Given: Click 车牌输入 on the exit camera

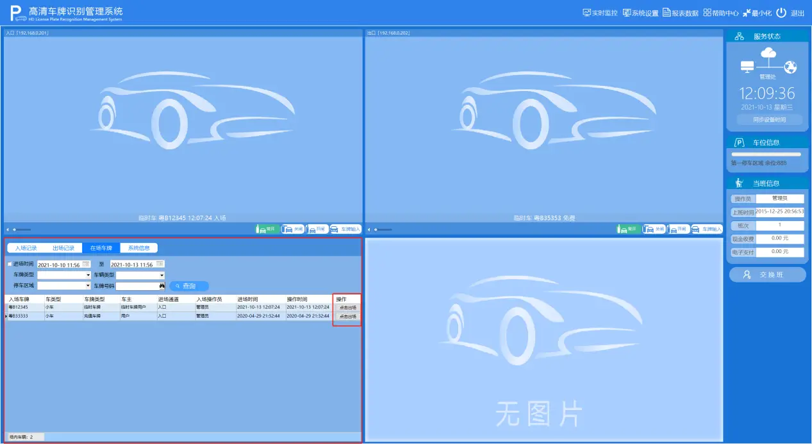Looking at the screenshot, I should 706,229.
